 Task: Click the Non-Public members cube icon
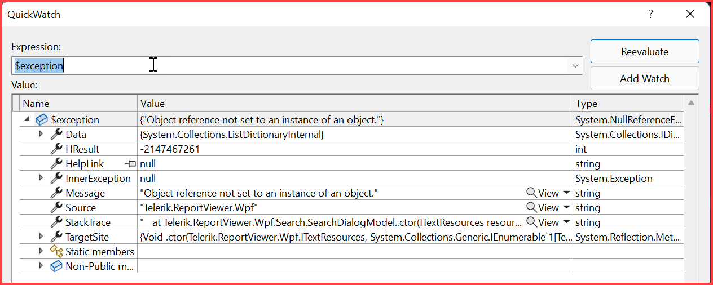56,266
